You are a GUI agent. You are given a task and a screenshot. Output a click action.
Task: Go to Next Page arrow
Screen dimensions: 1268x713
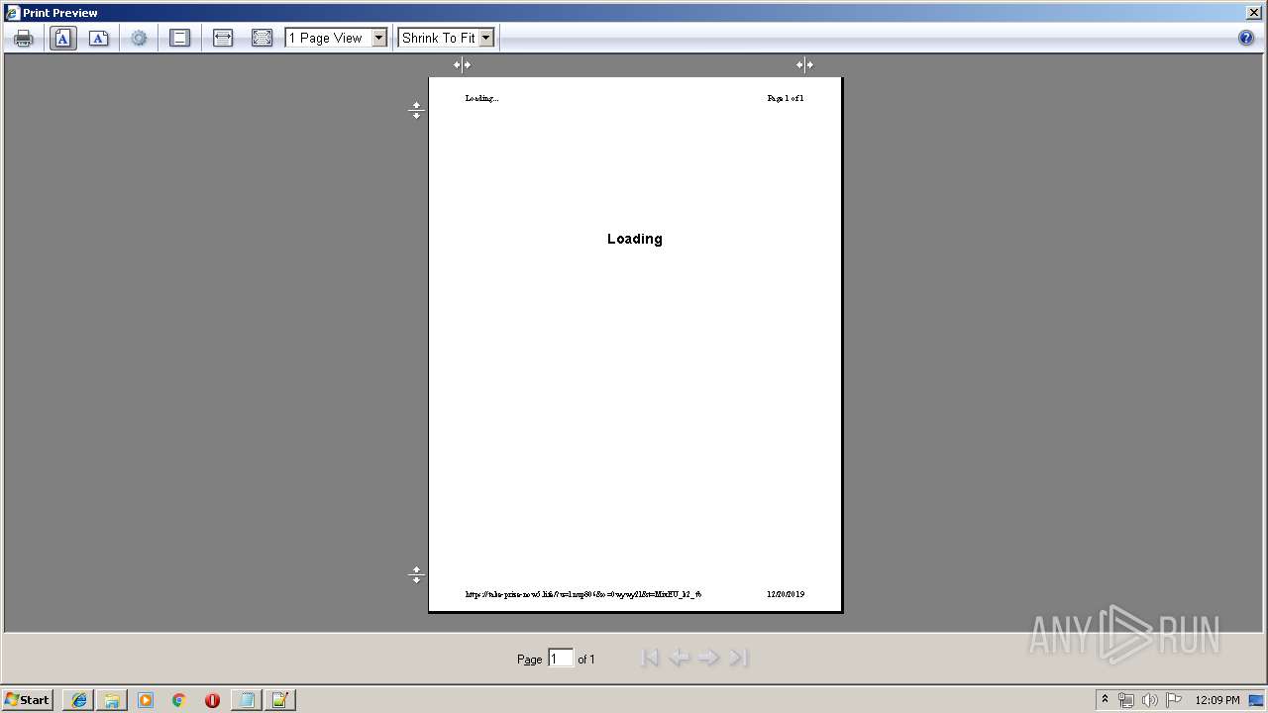[708, 658]
